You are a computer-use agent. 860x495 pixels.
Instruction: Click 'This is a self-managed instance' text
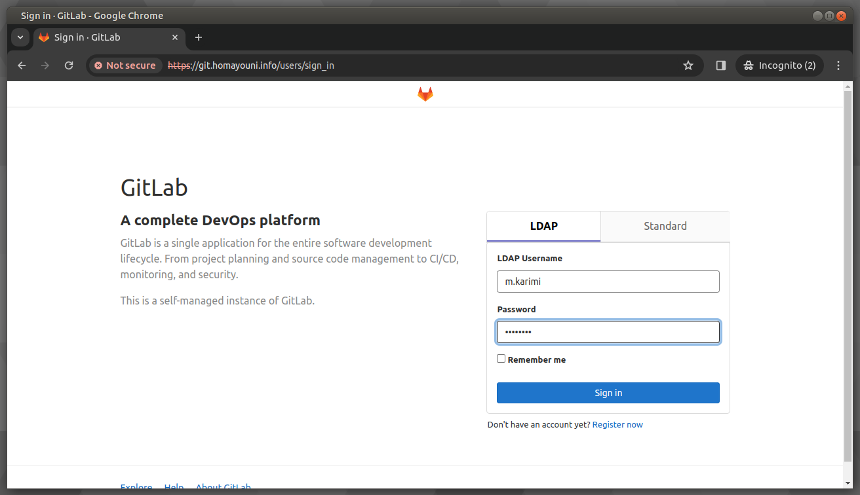[218, 301]
